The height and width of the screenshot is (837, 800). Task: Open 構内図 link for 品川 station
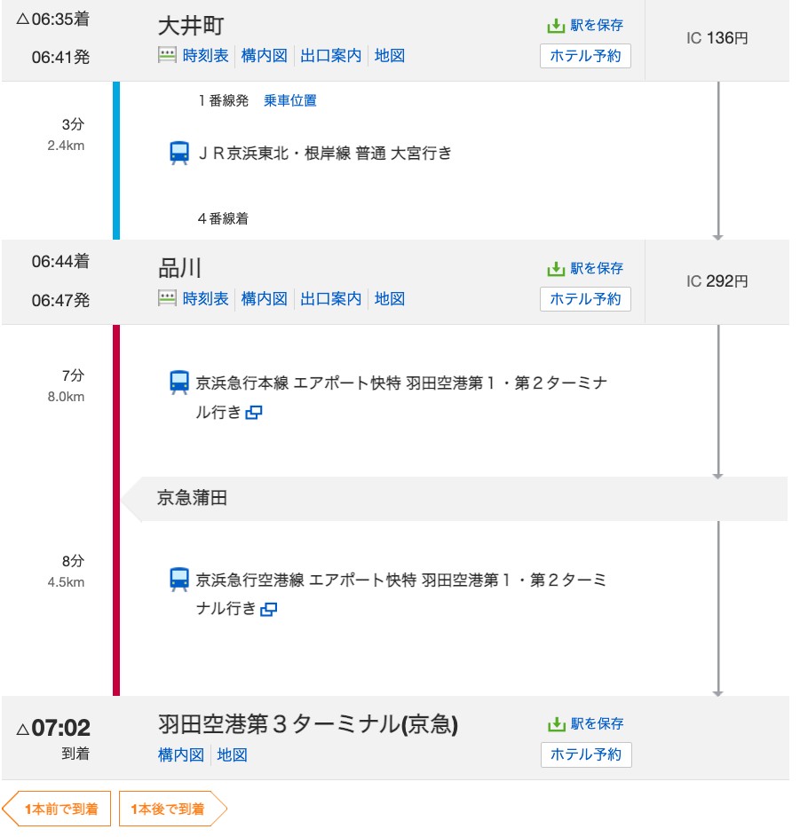point(265,298)
